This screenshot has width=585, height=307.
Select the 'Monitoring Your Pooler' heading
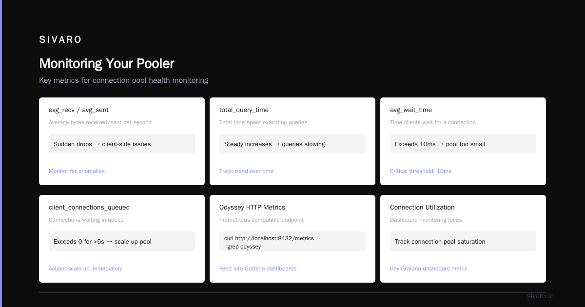(107, 63)
